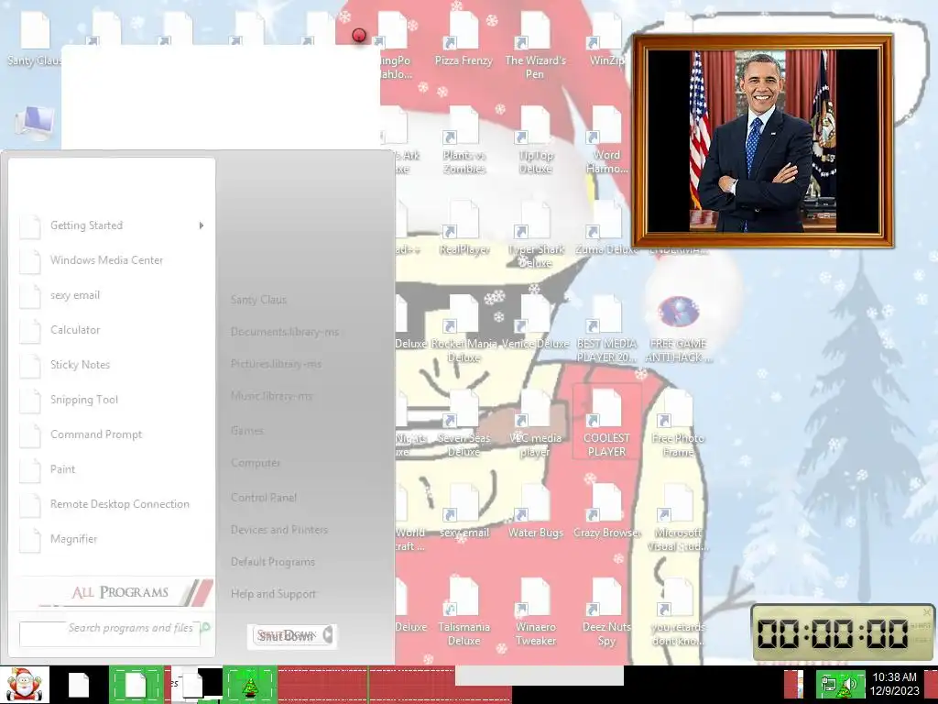Launch Paint from the Start menu

pos(112,469)
